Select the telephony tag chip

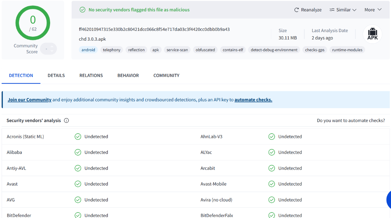click(112, 50)
